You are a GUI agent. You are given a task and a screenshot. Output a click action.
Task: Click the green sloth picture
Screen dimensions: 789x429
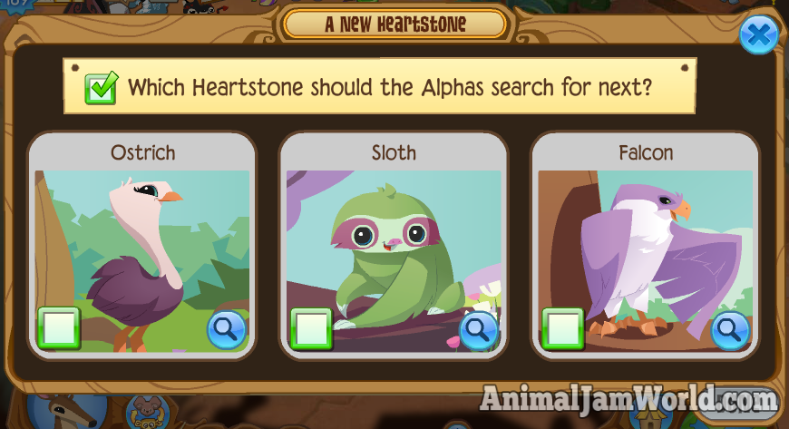[394, 261]
